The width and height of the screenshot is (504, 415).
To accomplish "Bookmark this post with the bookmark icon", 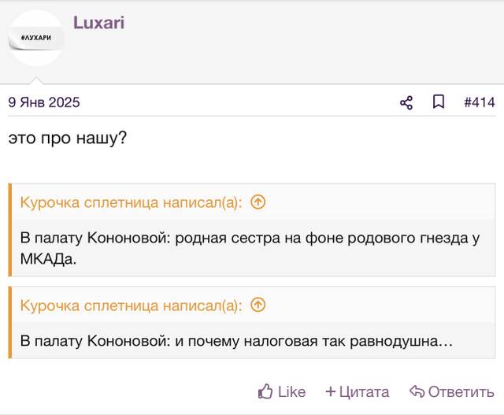I will tap(439, 102).
